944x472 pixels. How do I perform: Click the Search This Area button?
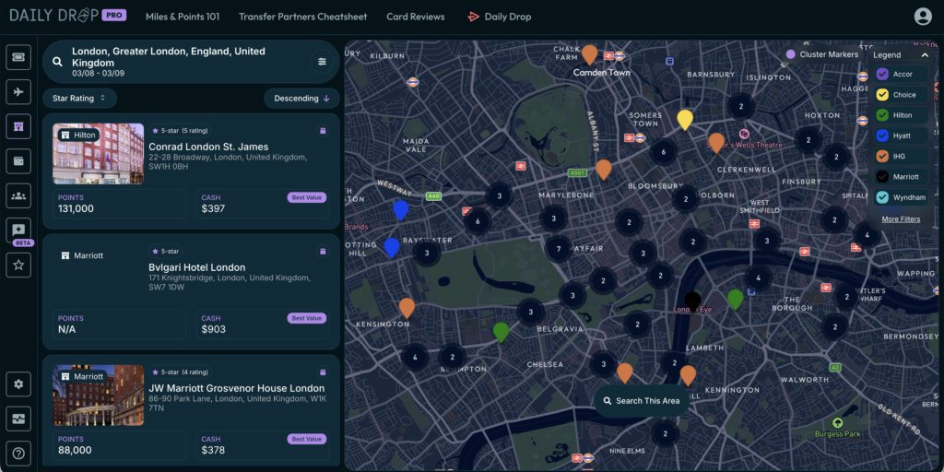click(x=642, y=401)
